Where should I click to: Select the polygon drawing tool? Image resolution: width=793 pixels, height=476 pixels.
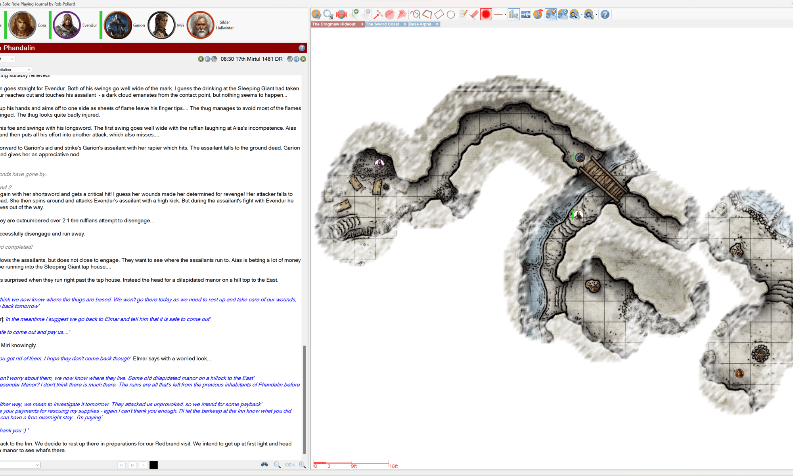(x=427, y=15)
